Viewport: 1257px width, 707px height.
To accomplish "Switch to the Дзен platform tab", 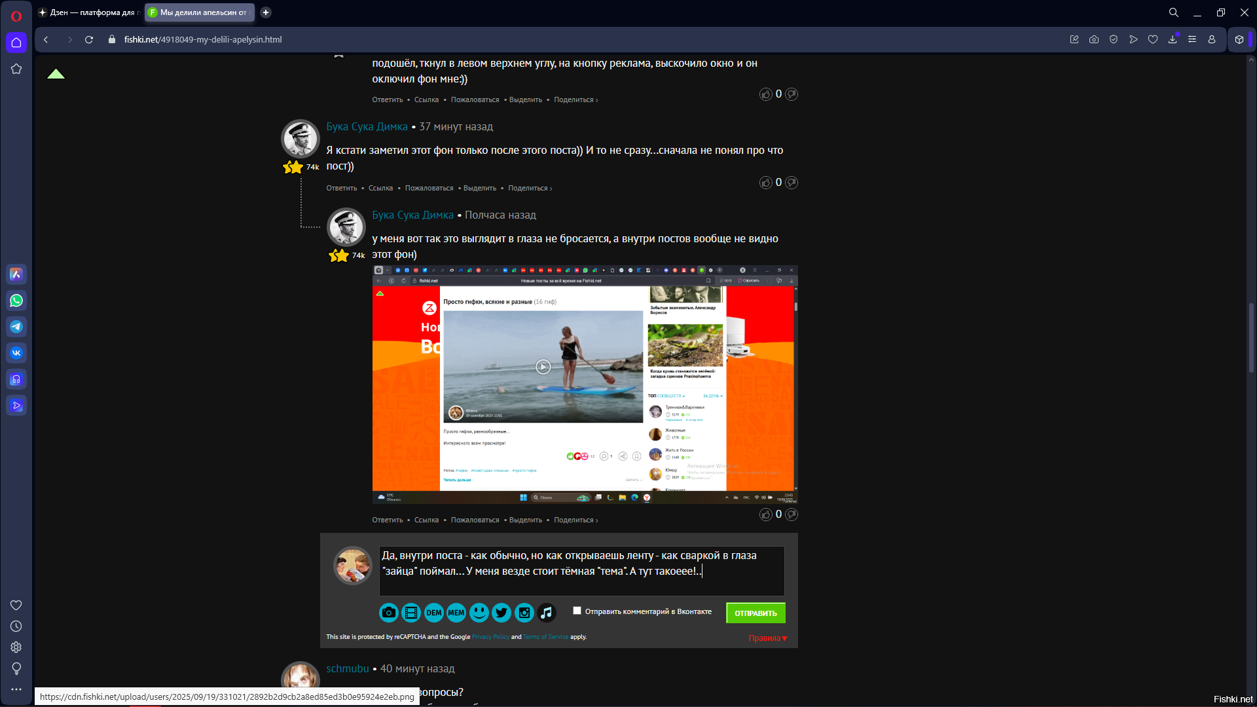I will coord(89,12).
